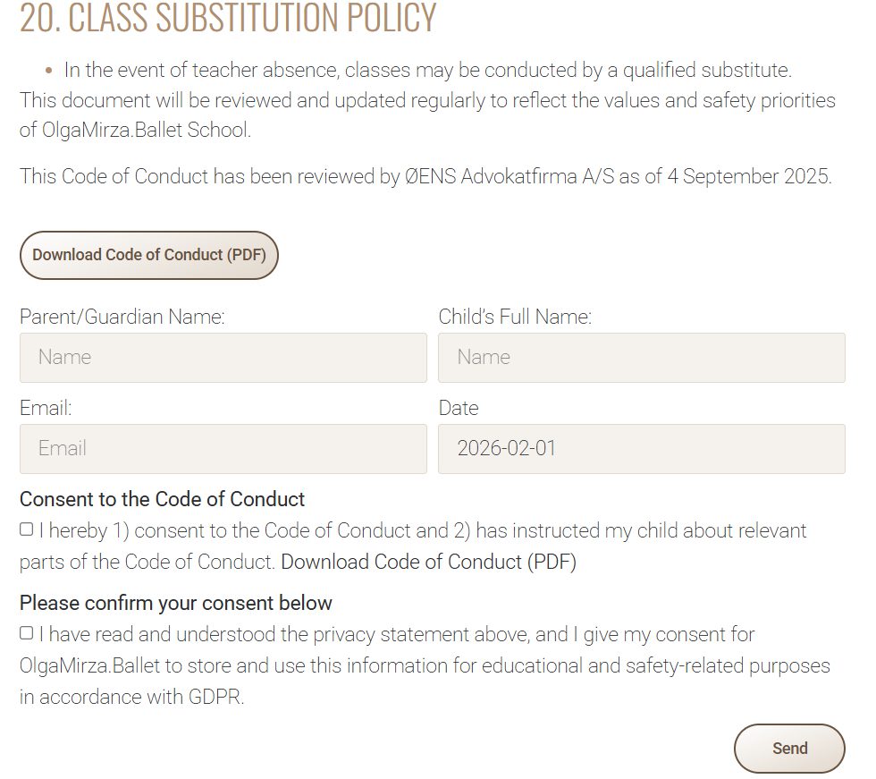This screenshot has width=876, height=779.
Task: Click the ØENS Advokatfirma review paragraph
Action: coord(425,176)
